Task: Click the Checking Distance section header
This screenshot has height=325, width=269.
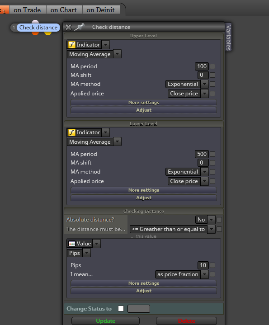Action: tap(144, 211)
